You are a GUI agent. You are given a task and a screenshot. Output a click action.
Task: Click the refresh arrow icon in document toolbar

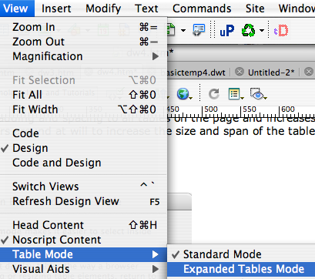pyautogui.click(x=213, y=94)
